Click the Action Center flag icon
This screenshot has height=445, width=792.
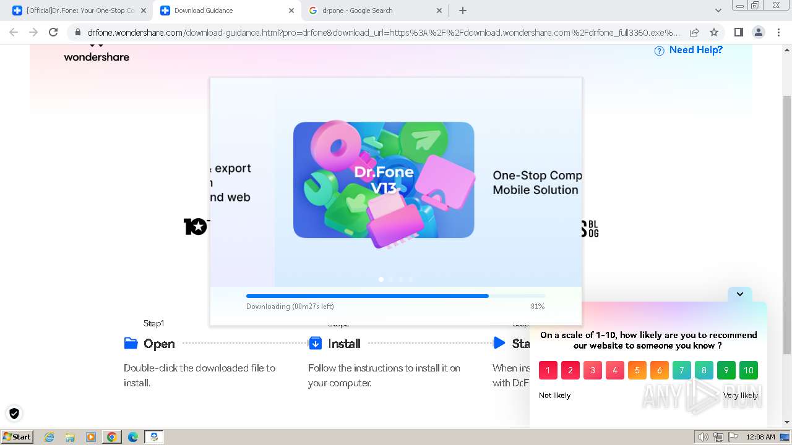(733, 437)
